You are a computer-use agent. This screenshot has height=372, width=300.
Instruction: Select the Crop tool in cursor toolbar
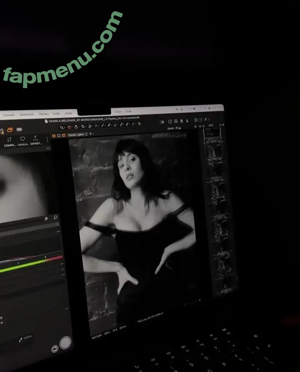click(x=83, y=126)
